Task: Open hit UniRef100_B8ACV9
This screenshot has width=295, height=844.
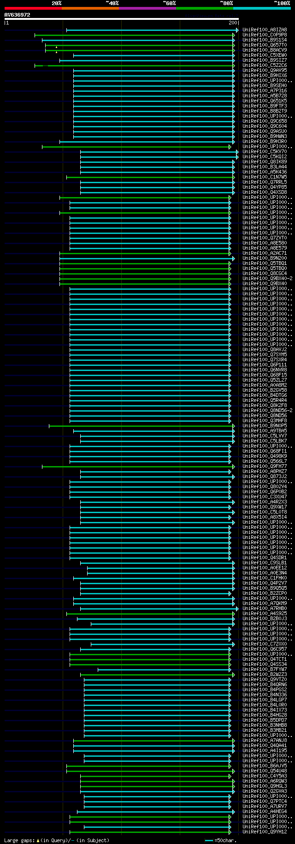Action: 265,50
